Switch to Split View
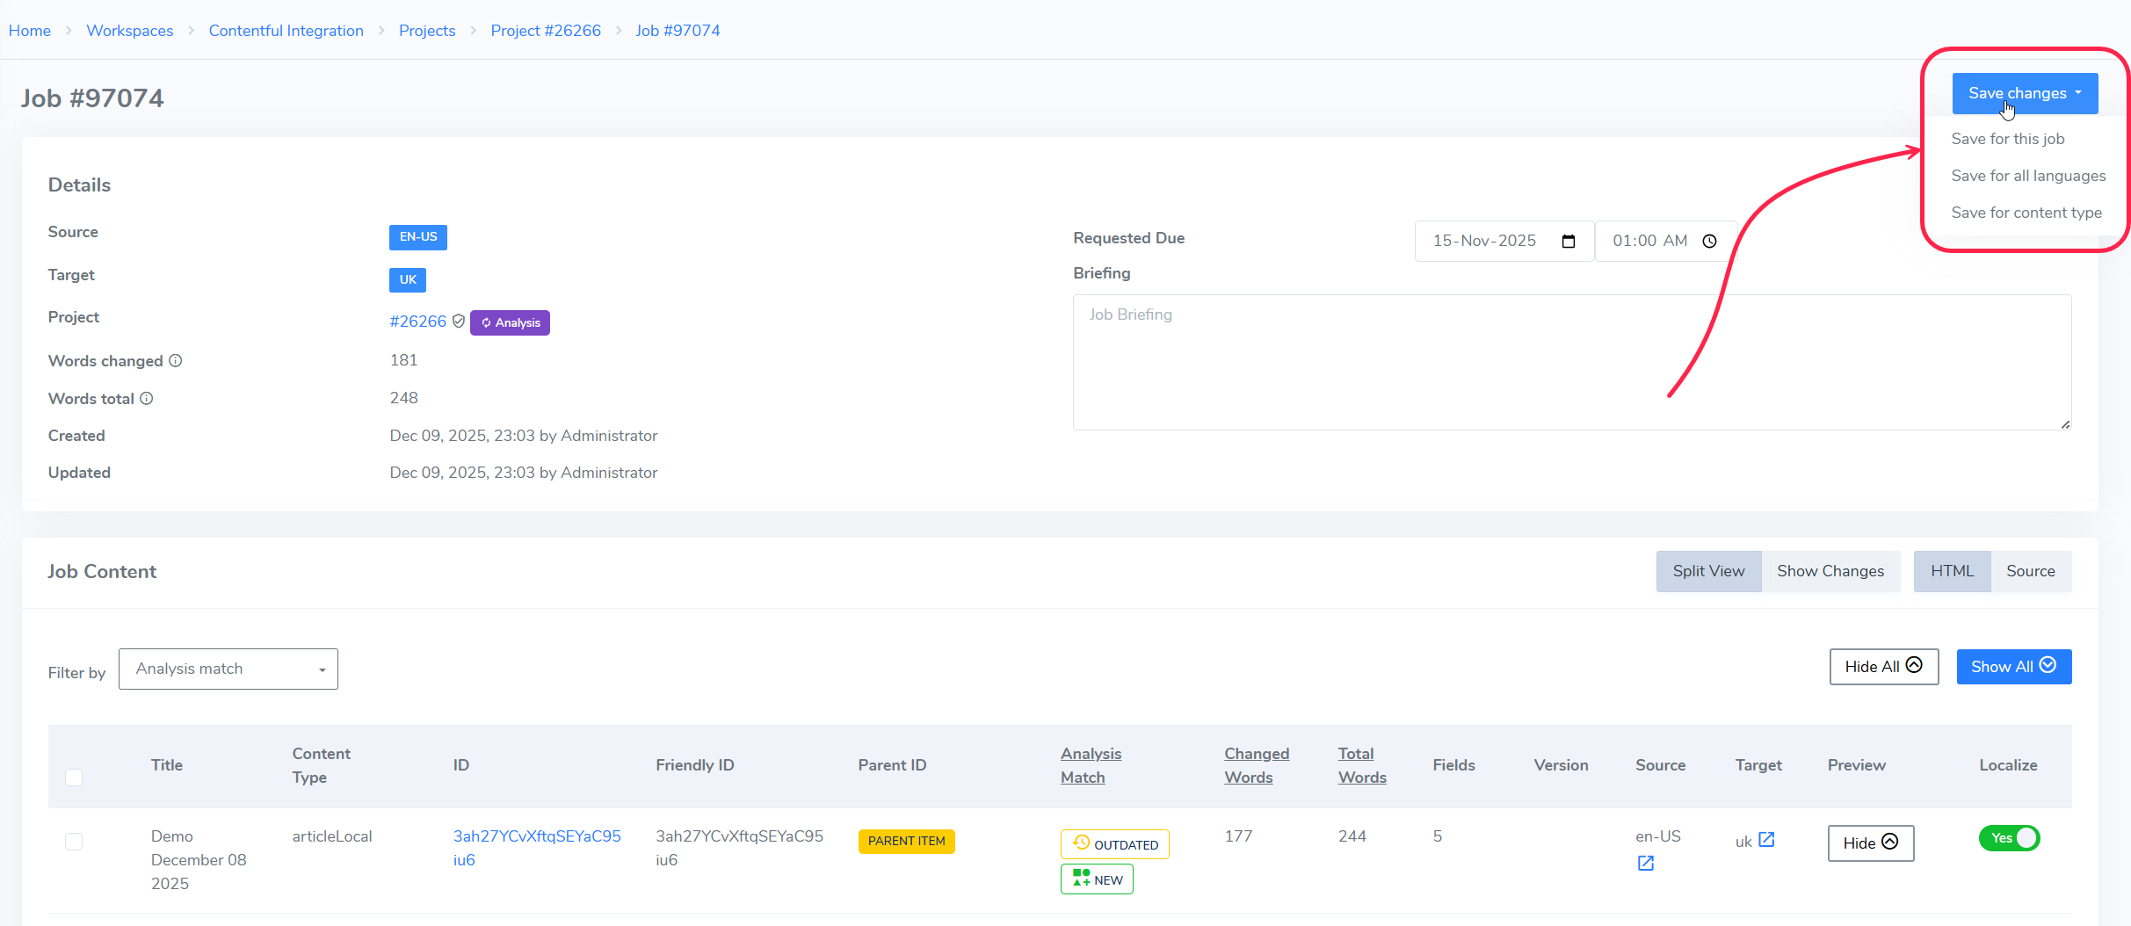The image size is (2131, 926). 1708,571
